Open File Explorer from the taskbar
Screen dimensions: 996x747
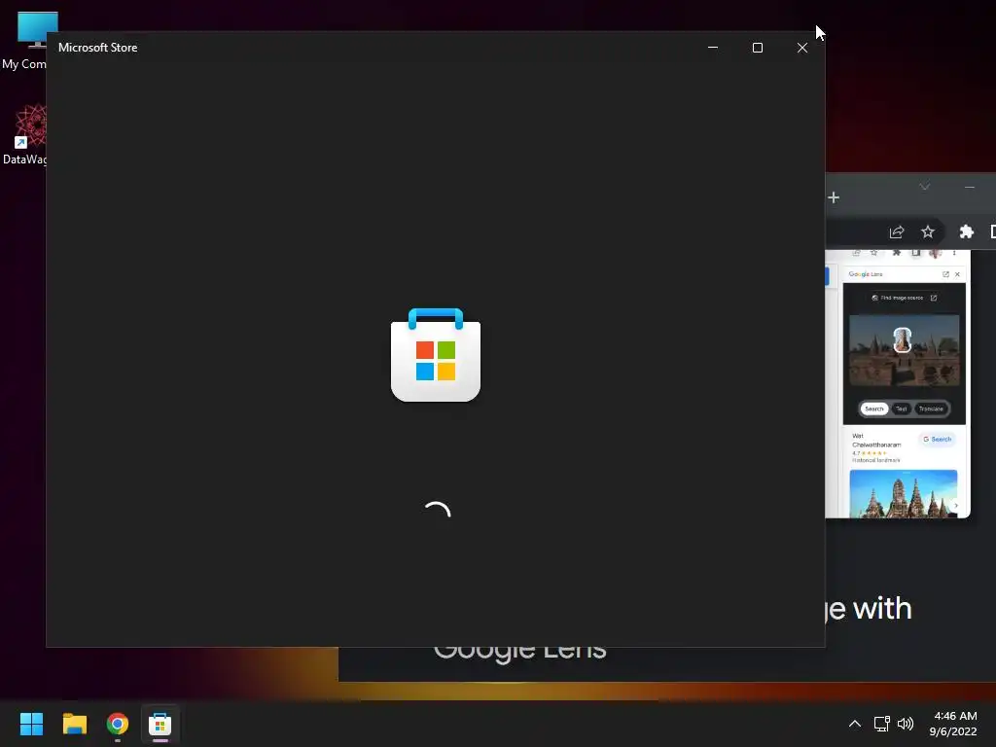[74, 724]
